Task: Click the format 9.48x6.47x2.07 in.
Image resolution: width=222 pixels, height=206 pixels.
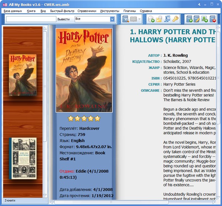Action: [x=94, y=147]
